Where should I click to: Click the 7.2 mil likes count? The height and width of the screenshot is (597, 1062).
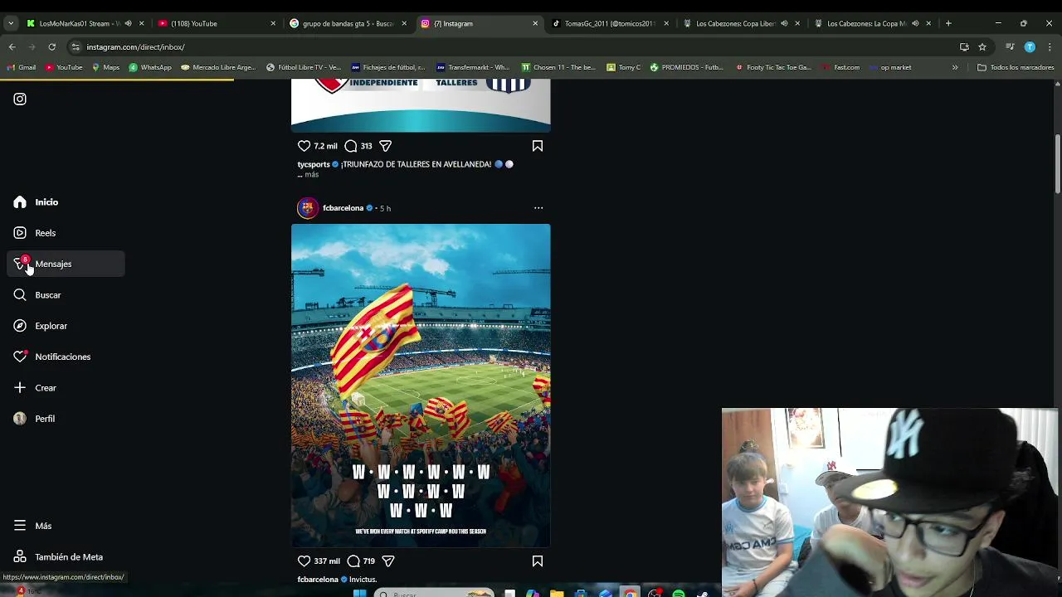pyautogui.click(x=325, y=146)
